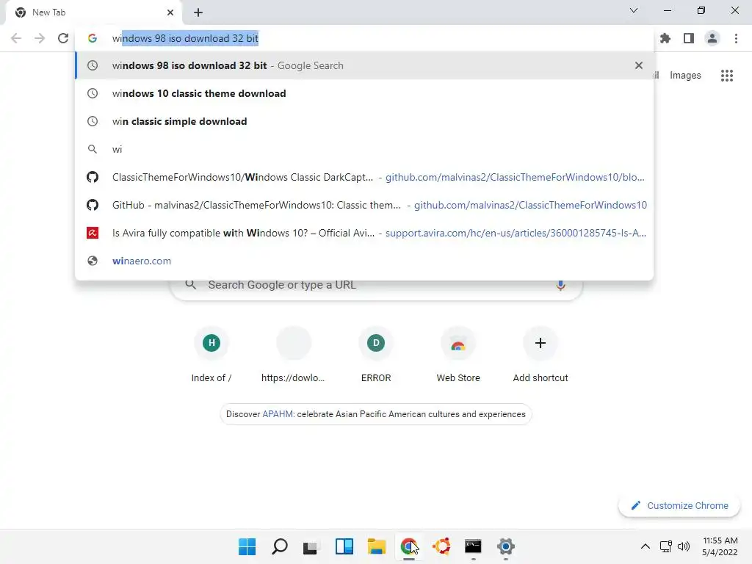
Task: Open taskbar Search magnifier
Action: (280, 546)
